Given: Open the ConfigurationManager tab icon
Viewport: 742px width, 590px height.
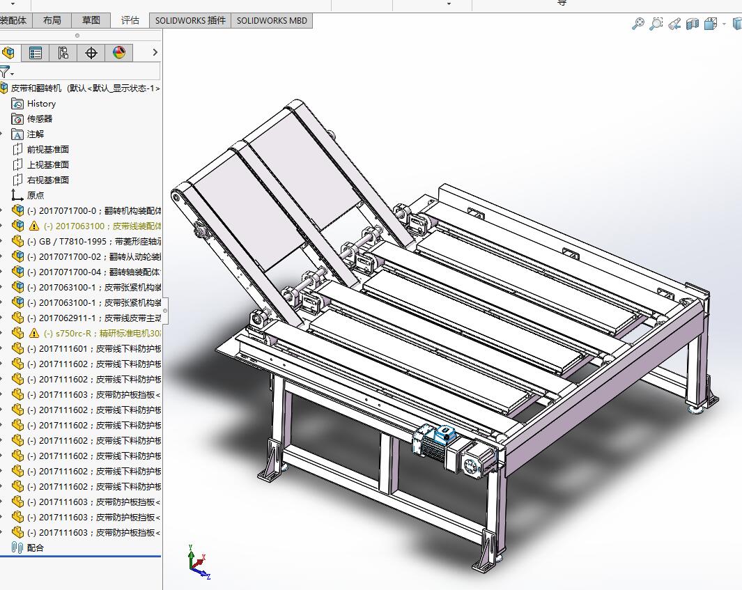Looking at the screenshot, I should [63, 52].
